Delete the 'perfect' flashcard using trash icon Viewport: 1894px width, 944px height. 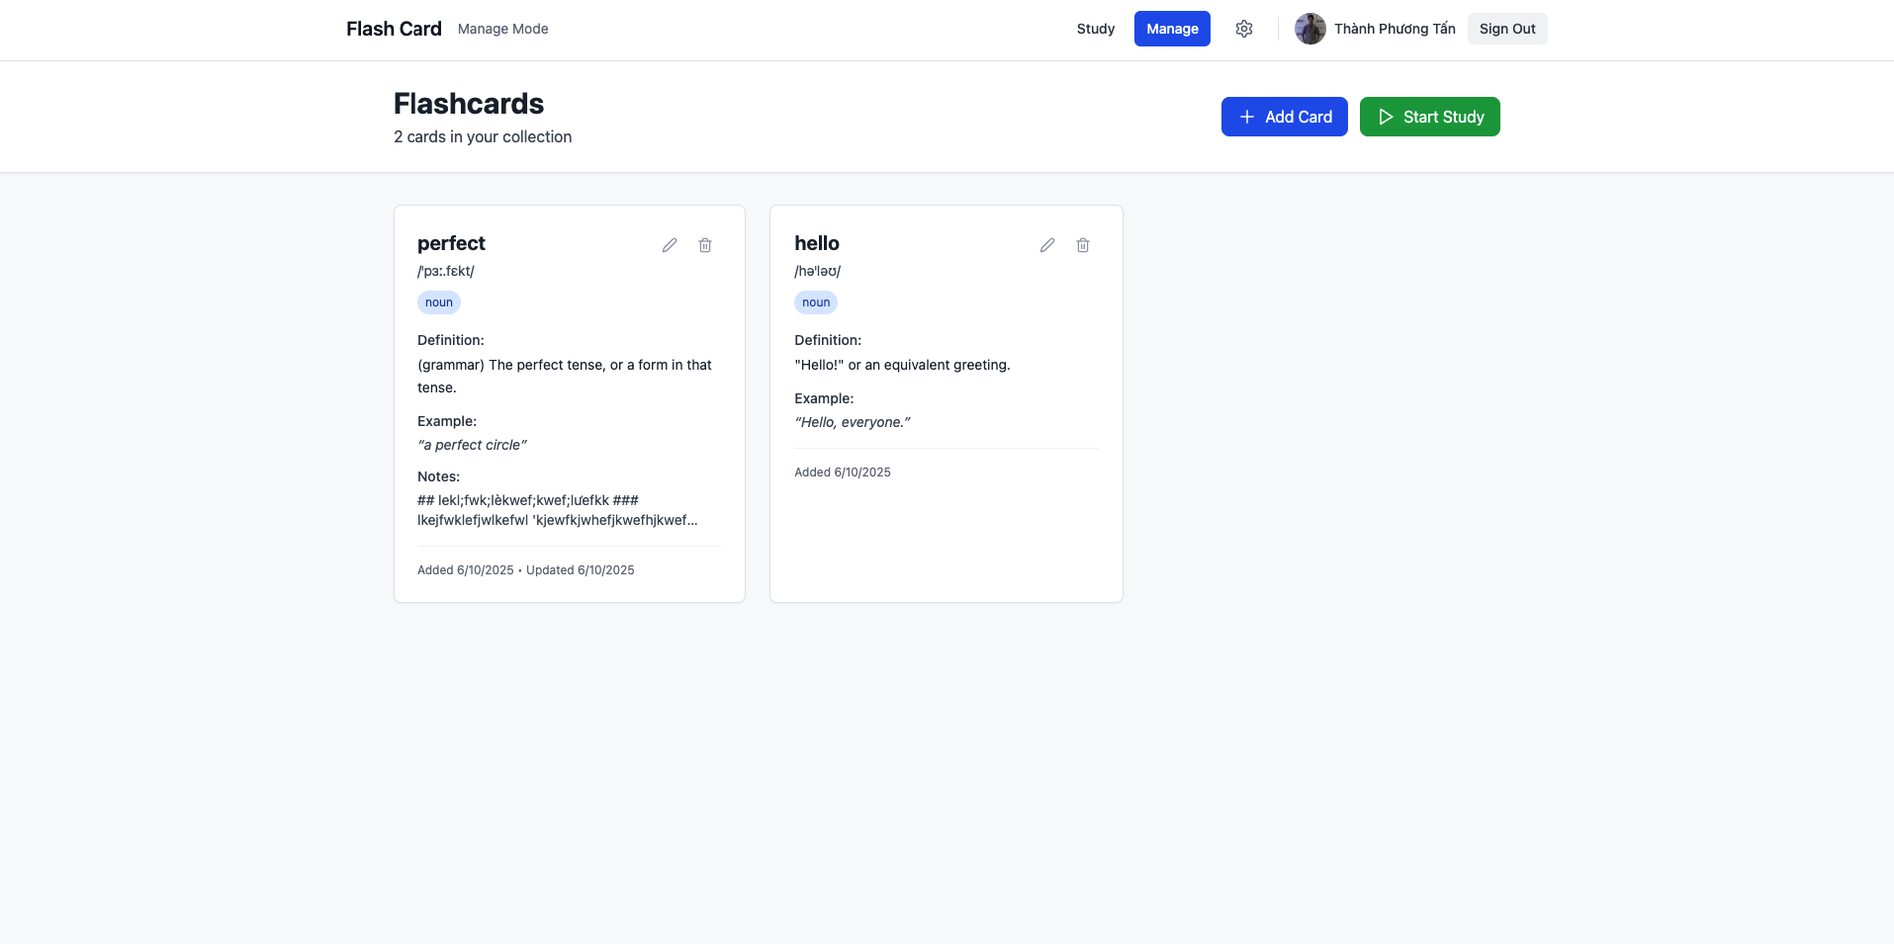[x=705, y=245]
